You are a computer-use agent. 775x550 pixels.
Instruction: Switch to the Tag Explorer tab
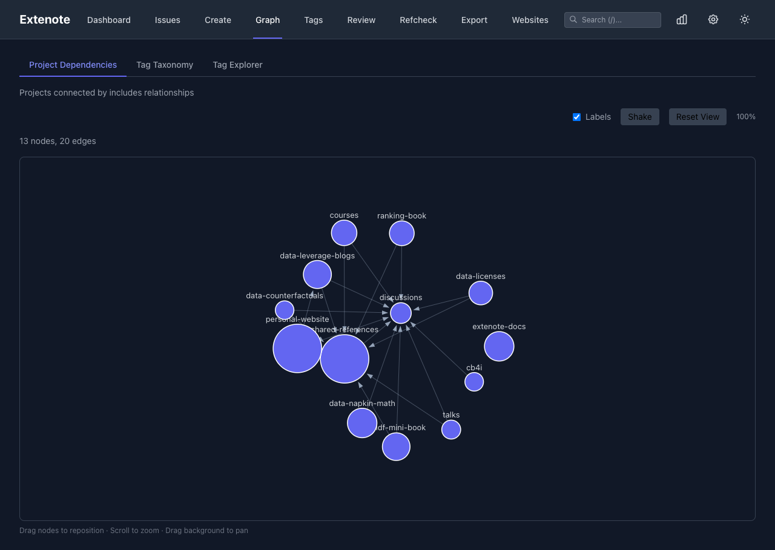tap(237, 65)
